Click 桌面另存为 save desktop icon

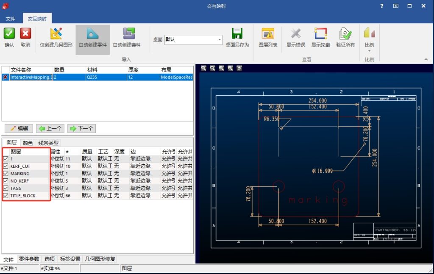(x=237, y=34)
